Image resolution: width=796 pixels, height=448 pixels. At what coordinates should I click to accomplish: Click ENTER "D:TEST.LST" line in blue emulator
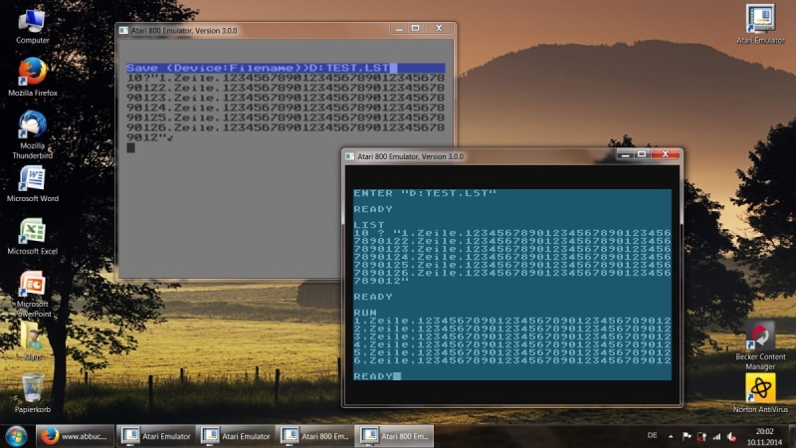click(425, 193)
